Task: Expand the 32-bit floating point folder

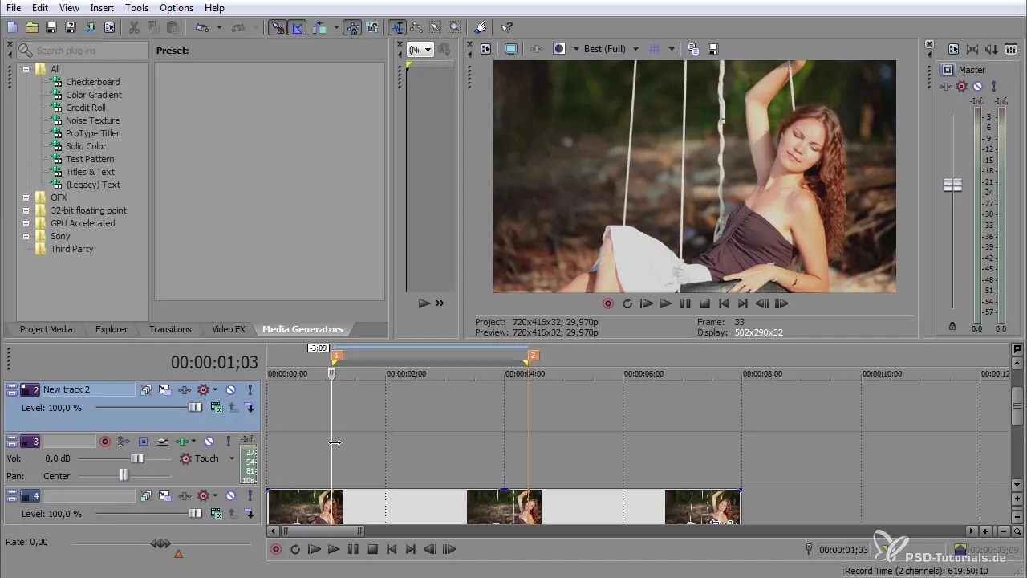Action: (x=26, y=210)
